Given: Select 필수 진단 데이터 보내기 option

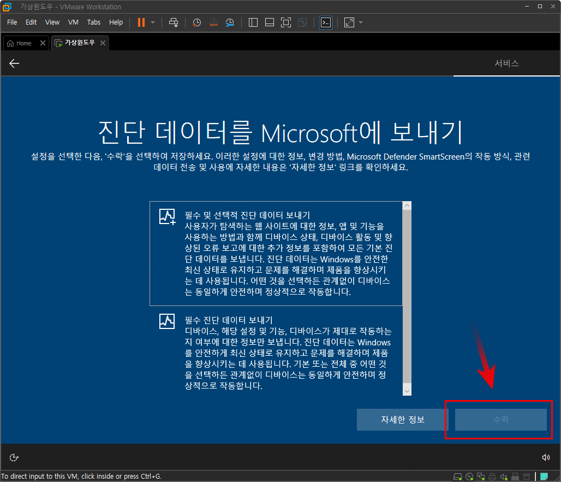Looking at the screenshot, I should 276,352.
